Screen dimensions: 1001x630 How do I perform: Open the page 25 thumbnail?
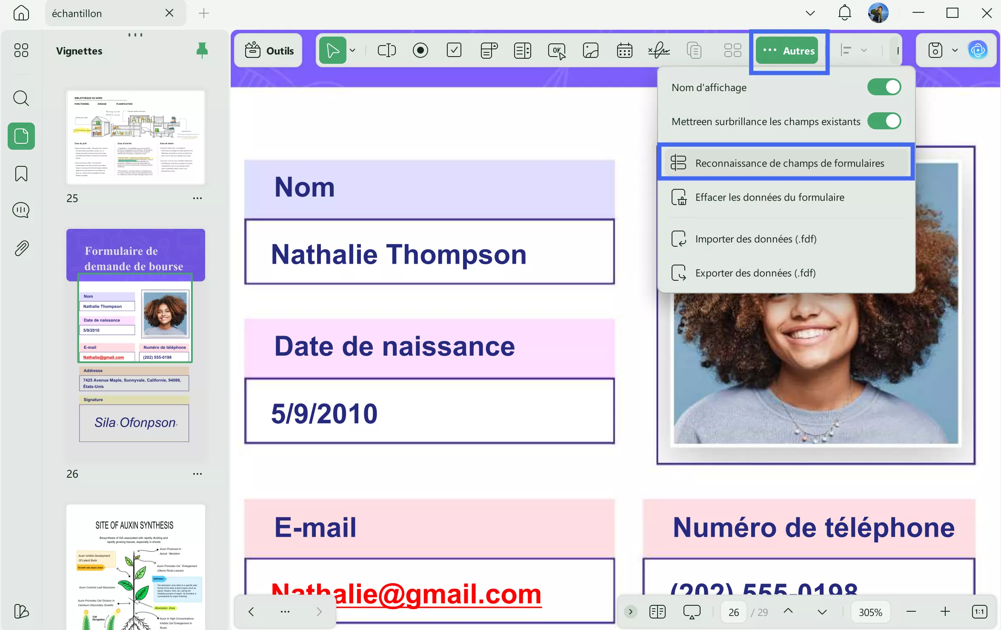(135, 137)
